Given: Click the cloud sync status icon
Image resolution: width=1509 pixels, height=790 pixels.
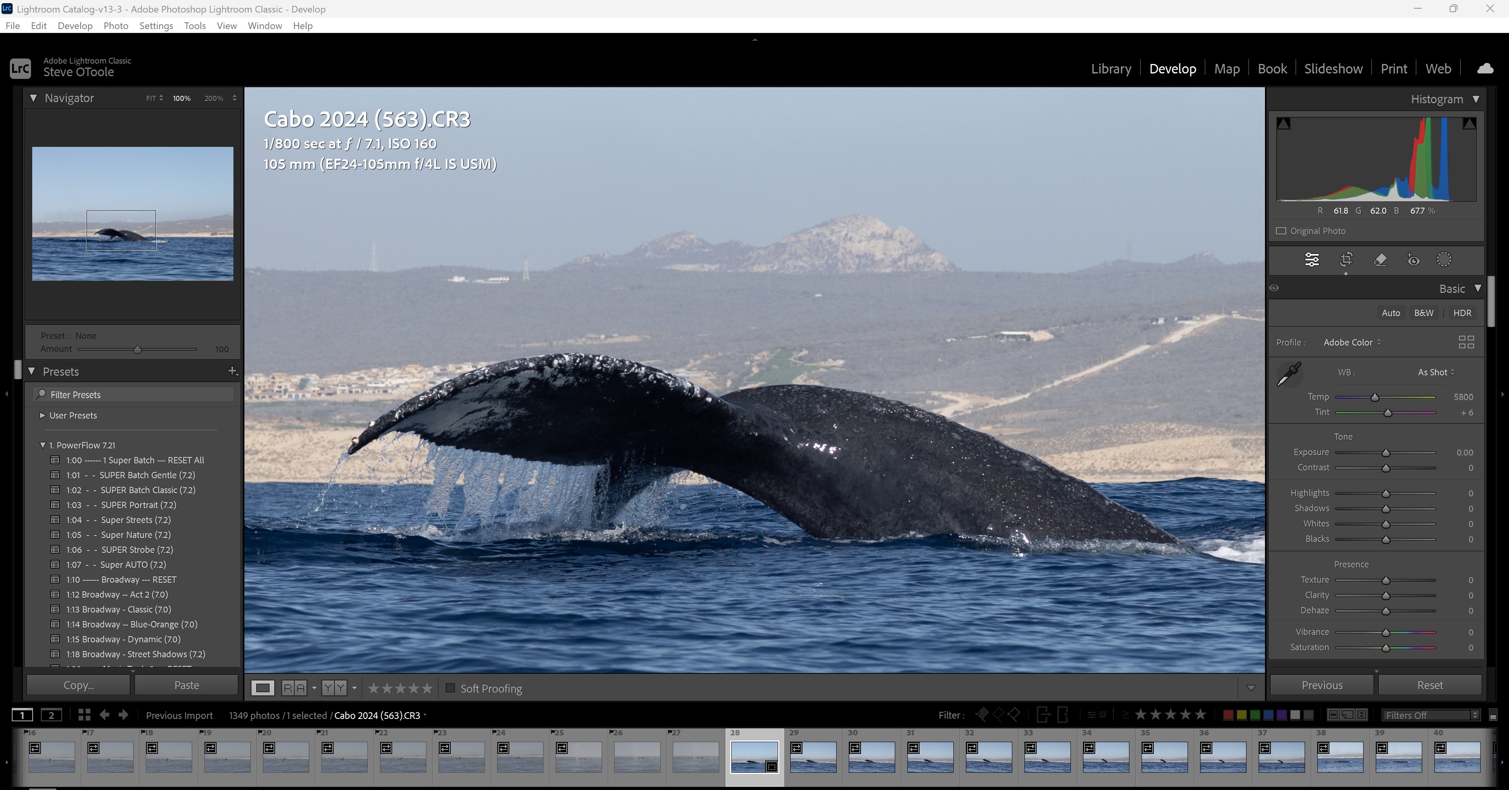Looking at the screenshot, I should [x=1485, y=68].
